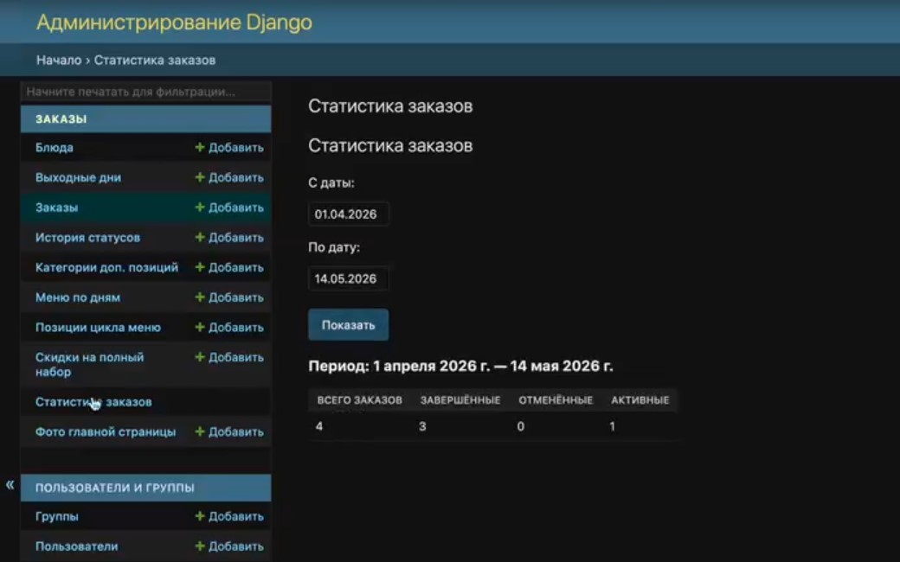Focus the sidebar filter input field
This screenshot has height=562, width=900.
(x=145, y=92)
